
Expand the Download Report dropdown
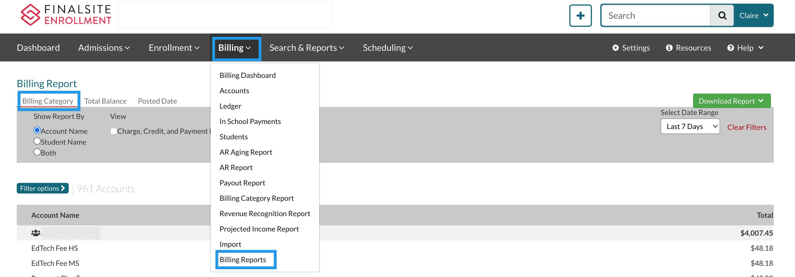[731, 101]
